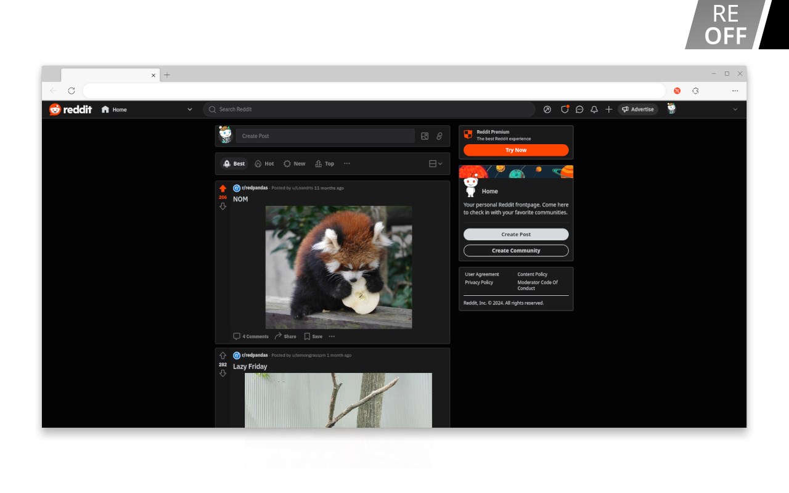Downvote the Lazy Friday post
The width and height of the screenshot is (789, 493).
tap(223, 373)
